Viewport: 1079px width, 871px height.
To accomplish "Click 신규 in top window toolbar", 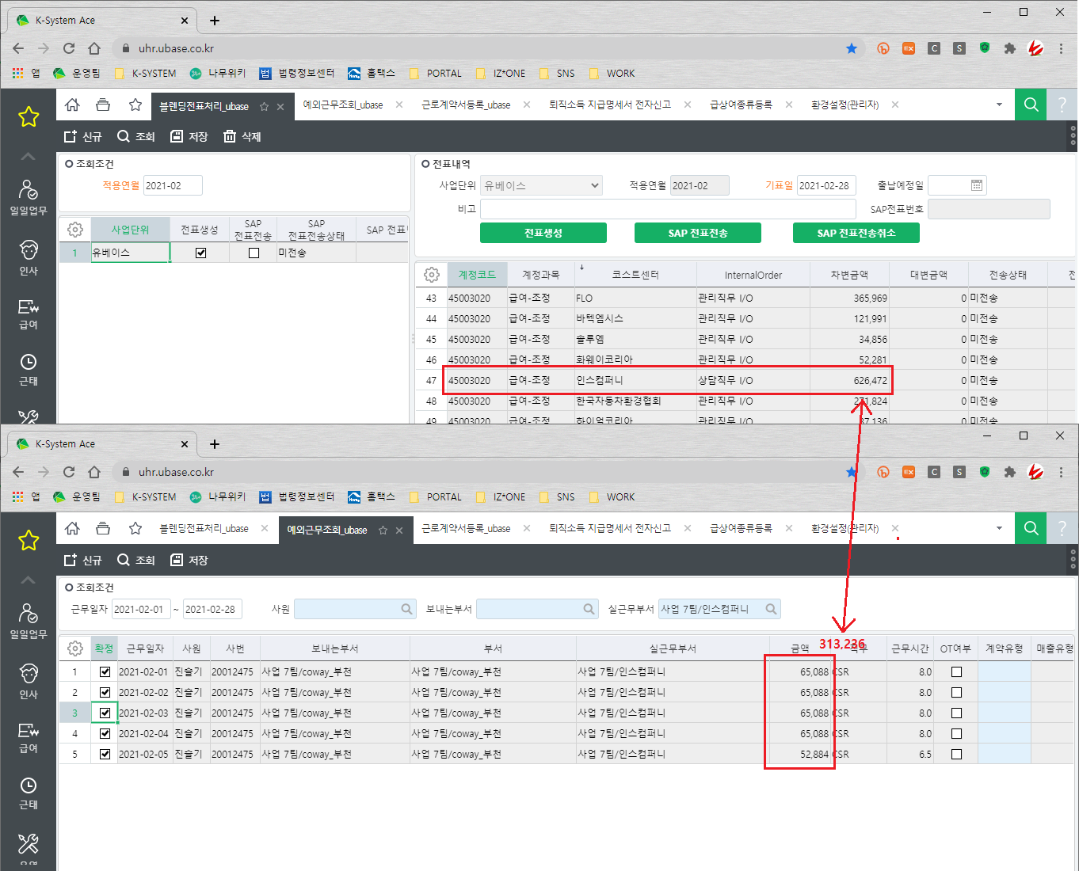I will [x=83, y=136].
